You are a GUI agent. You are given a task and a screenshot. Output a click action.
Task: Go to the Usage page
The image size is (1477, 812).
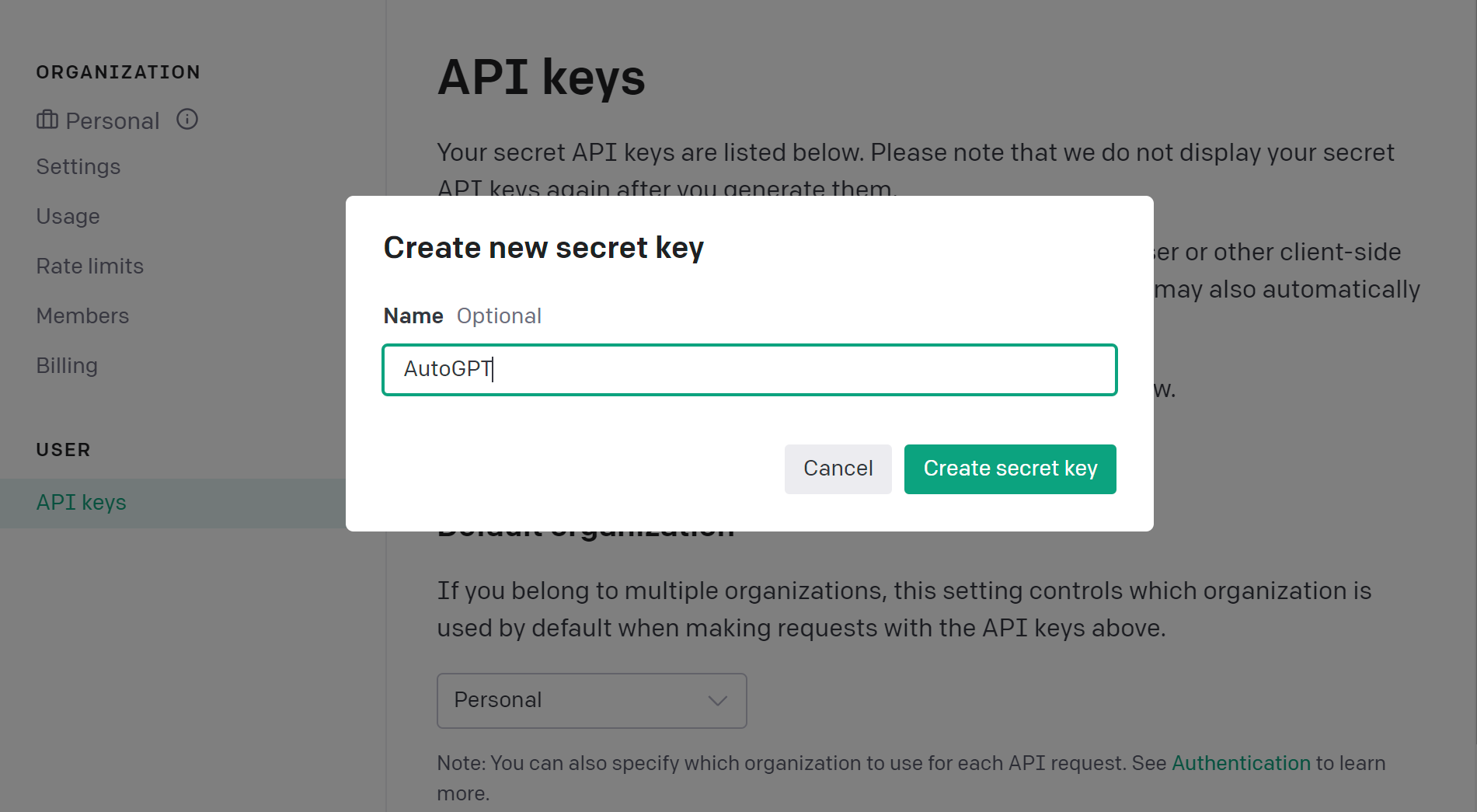[x=68, y=217]
